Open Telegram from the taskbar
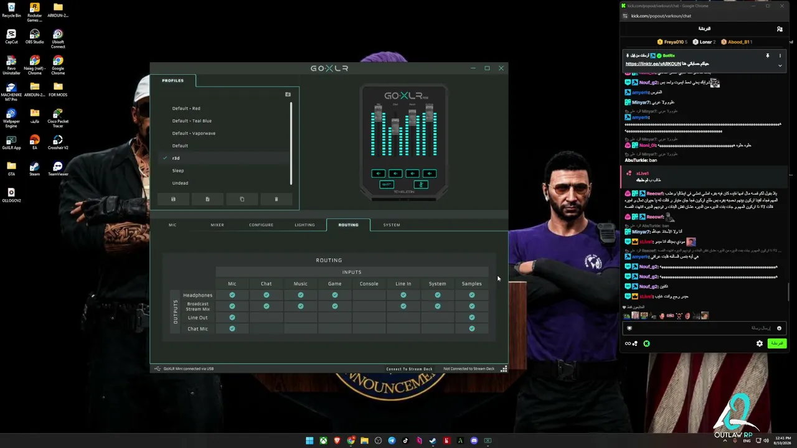The height and width of the screenshot is (448, 797). coord(392,441)
